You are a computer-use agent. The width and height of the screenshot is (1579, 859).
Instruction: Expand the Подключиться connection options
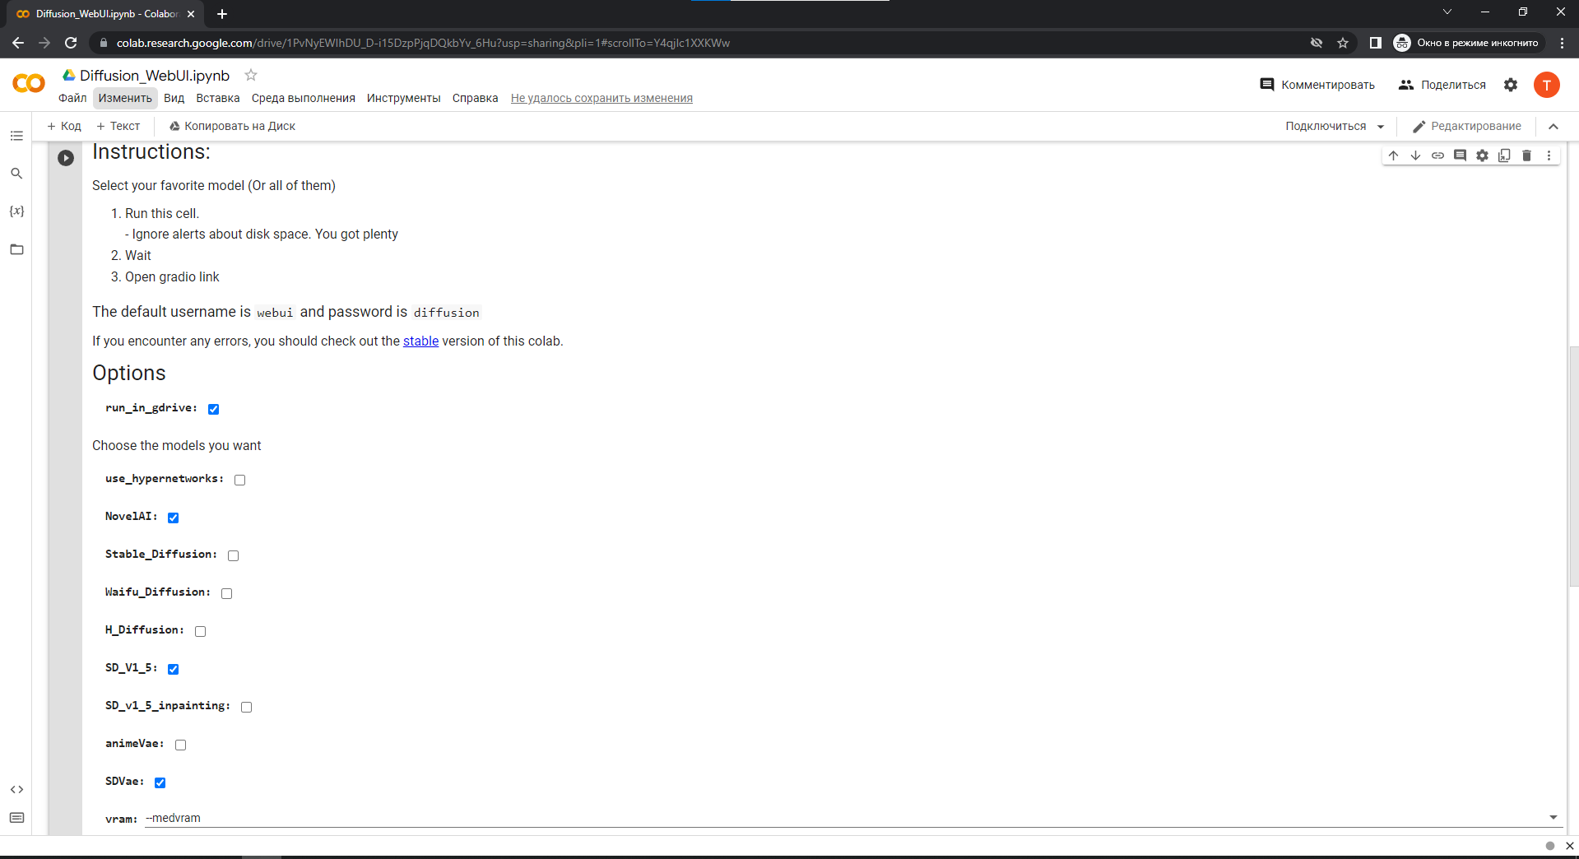1381,126
